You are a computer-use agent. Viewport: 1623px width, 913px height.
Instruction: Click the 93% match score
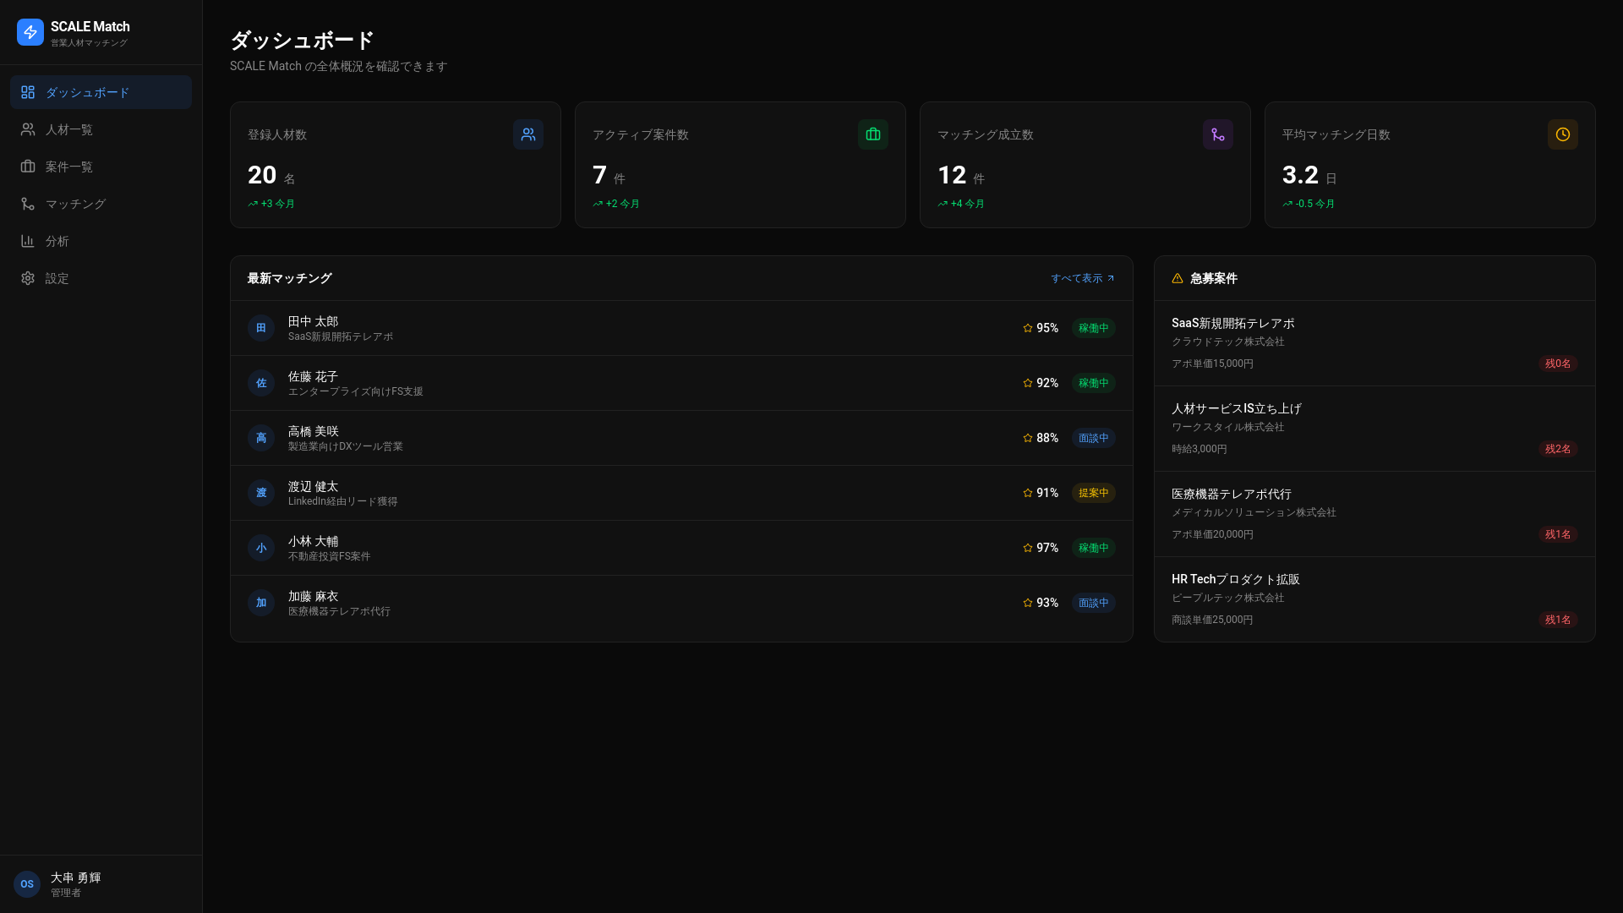tap(1047, 603)
